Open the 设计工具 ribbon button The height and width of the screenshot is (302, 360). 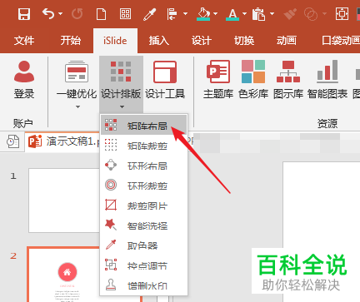point(165,80)
